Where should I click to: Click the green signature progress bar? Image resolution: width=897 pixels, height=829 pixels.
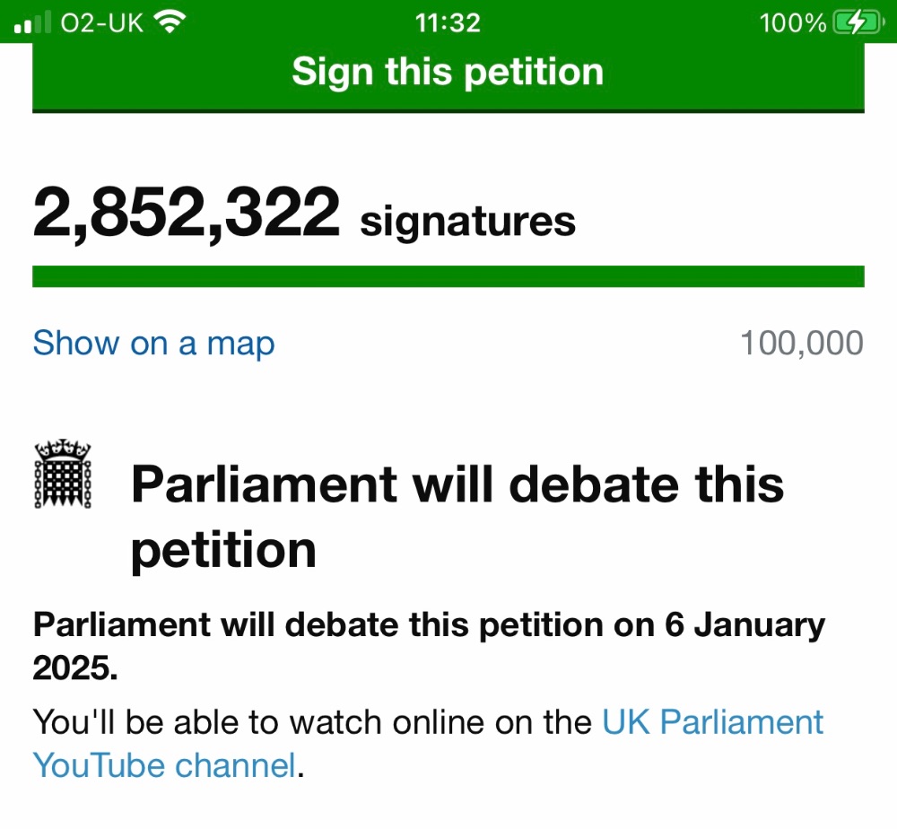coord(448,276)
